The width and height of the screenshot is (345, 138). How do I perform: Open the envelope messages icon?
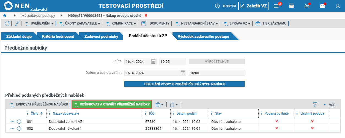click(322, 6)
